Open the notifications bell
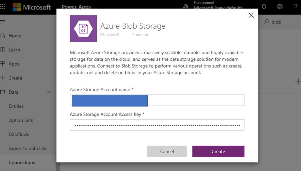The image size is (301, 171). click(264, 7)
